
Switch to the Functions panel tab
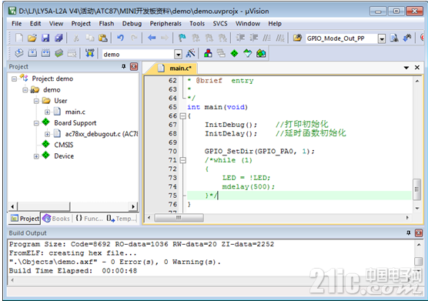tap(89, 219)
